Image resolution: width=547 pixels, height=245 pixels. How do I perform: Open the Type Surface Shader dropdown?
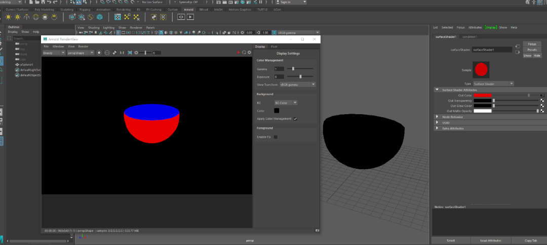click(x=493, y=84)
